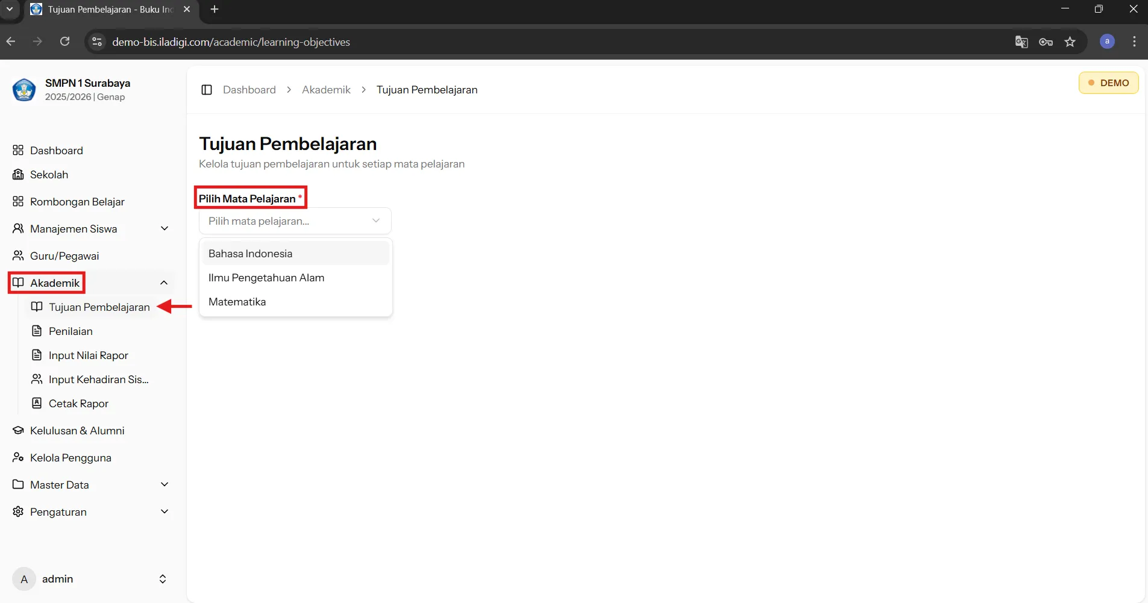1148x603 pixels.
Task: Click the Cetak Rapor print icon
Action: point(37,403)
